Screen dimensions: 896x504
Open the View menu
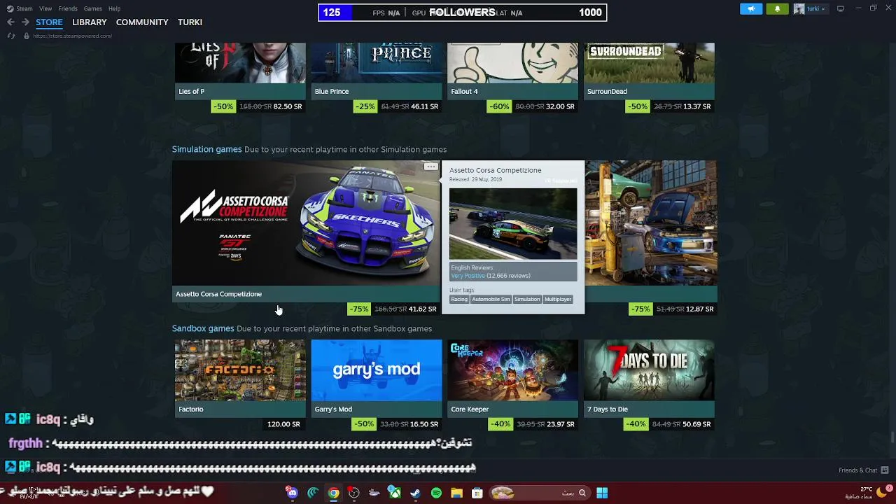(x=45, y=8)
